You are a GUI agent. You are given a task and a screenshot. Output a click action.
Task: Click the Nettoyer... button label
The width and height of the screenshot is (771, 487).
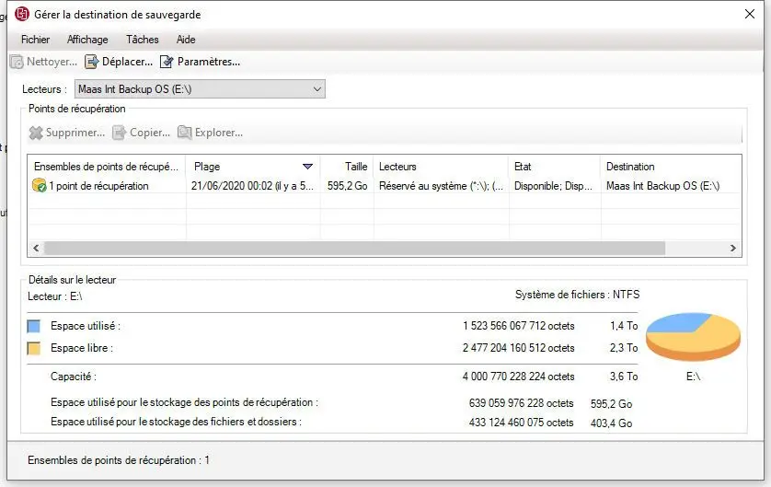52,62
